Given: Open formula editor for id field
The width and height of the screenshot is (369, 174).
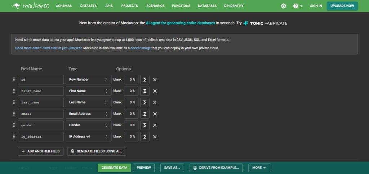Looking at the screenshot, I should coord(145,80).
